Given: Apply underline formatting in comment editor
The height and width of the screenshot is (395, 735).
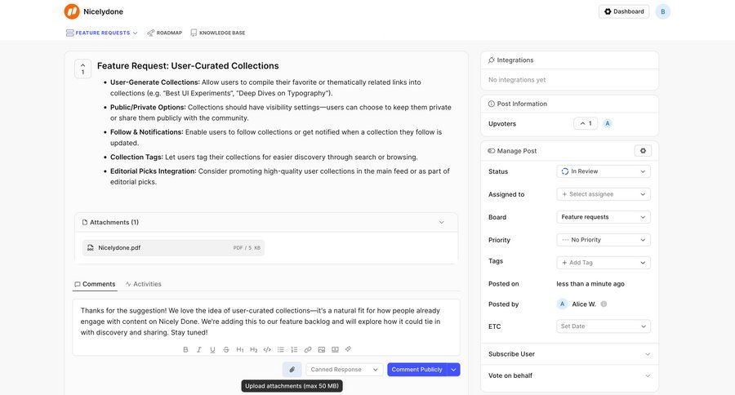Looking at the screenshot, I should point(213,349).
